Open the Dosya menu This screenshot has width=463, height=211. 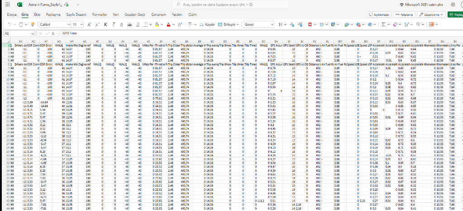coord(11,14)
